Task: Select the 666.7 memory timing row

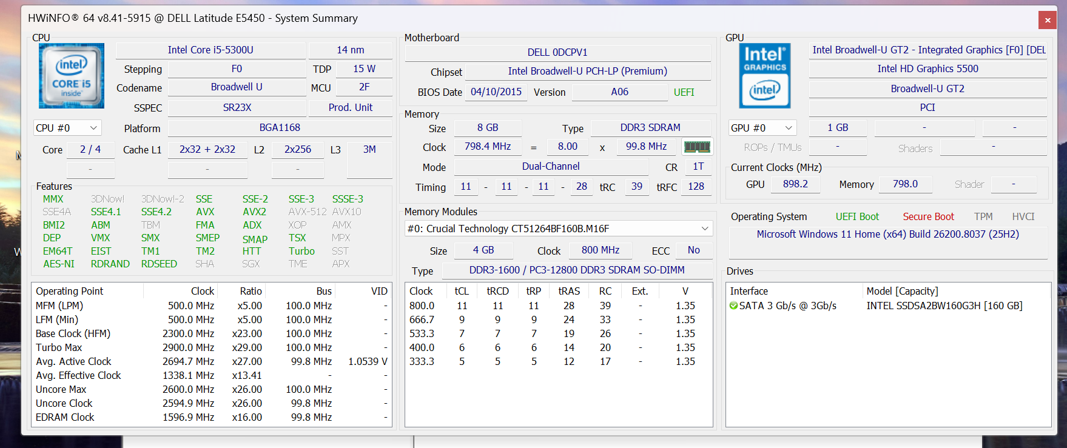Action: coord(559,319)
